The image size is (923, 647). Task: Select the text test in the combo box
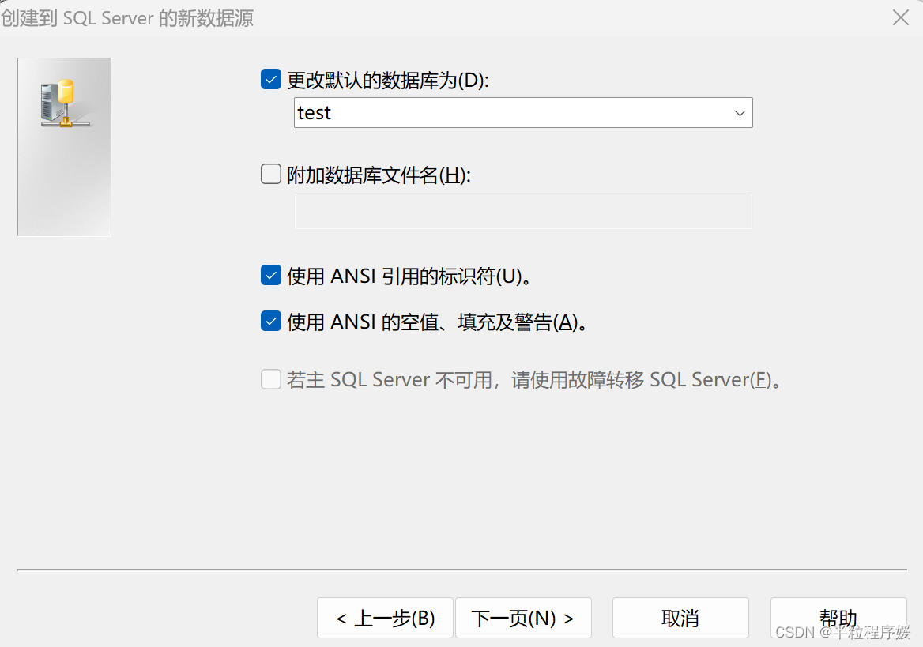tap(314, 112)
